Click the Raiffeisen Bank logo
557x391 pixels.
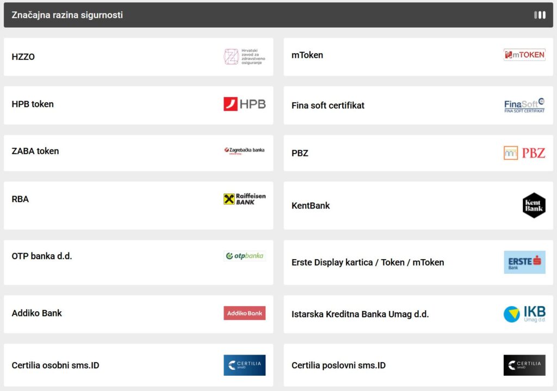tap(244, 199)
